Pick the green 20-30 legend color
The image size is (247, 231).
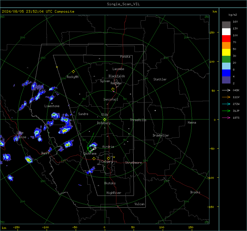(x=226, y=59)
